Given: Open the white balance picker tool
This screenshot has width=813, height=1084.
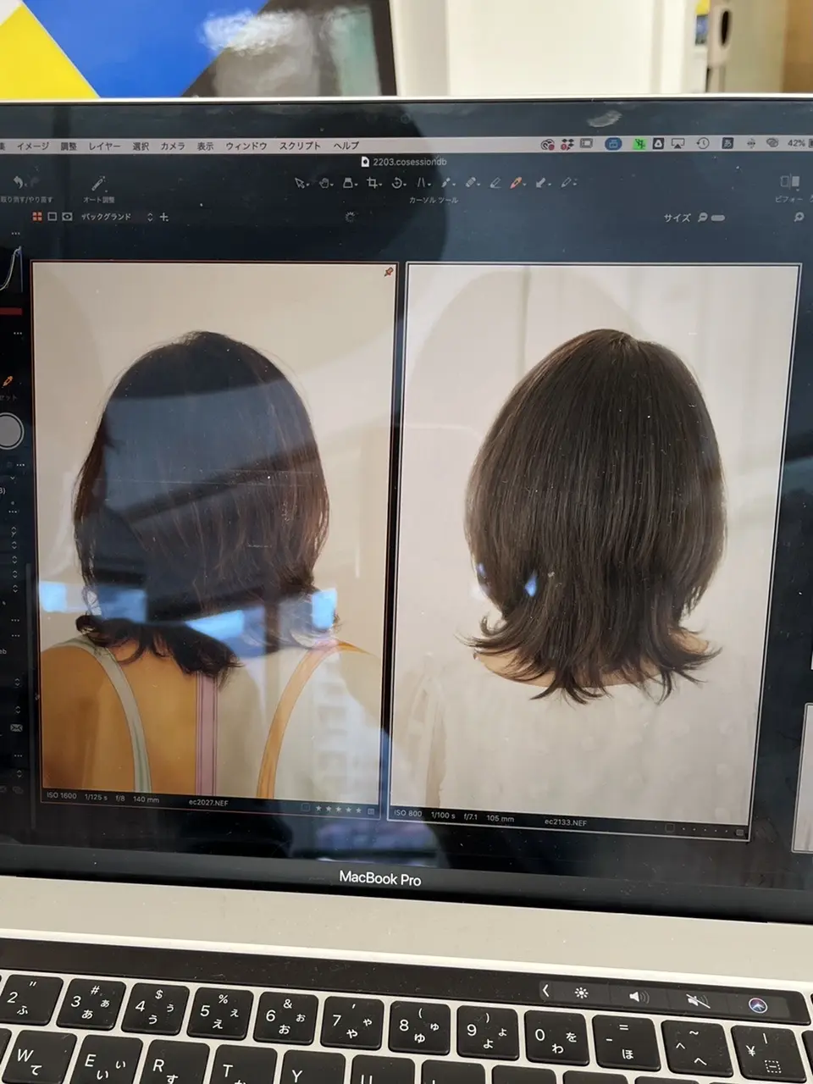Looking at the screenshot, I should pos(446,183).
